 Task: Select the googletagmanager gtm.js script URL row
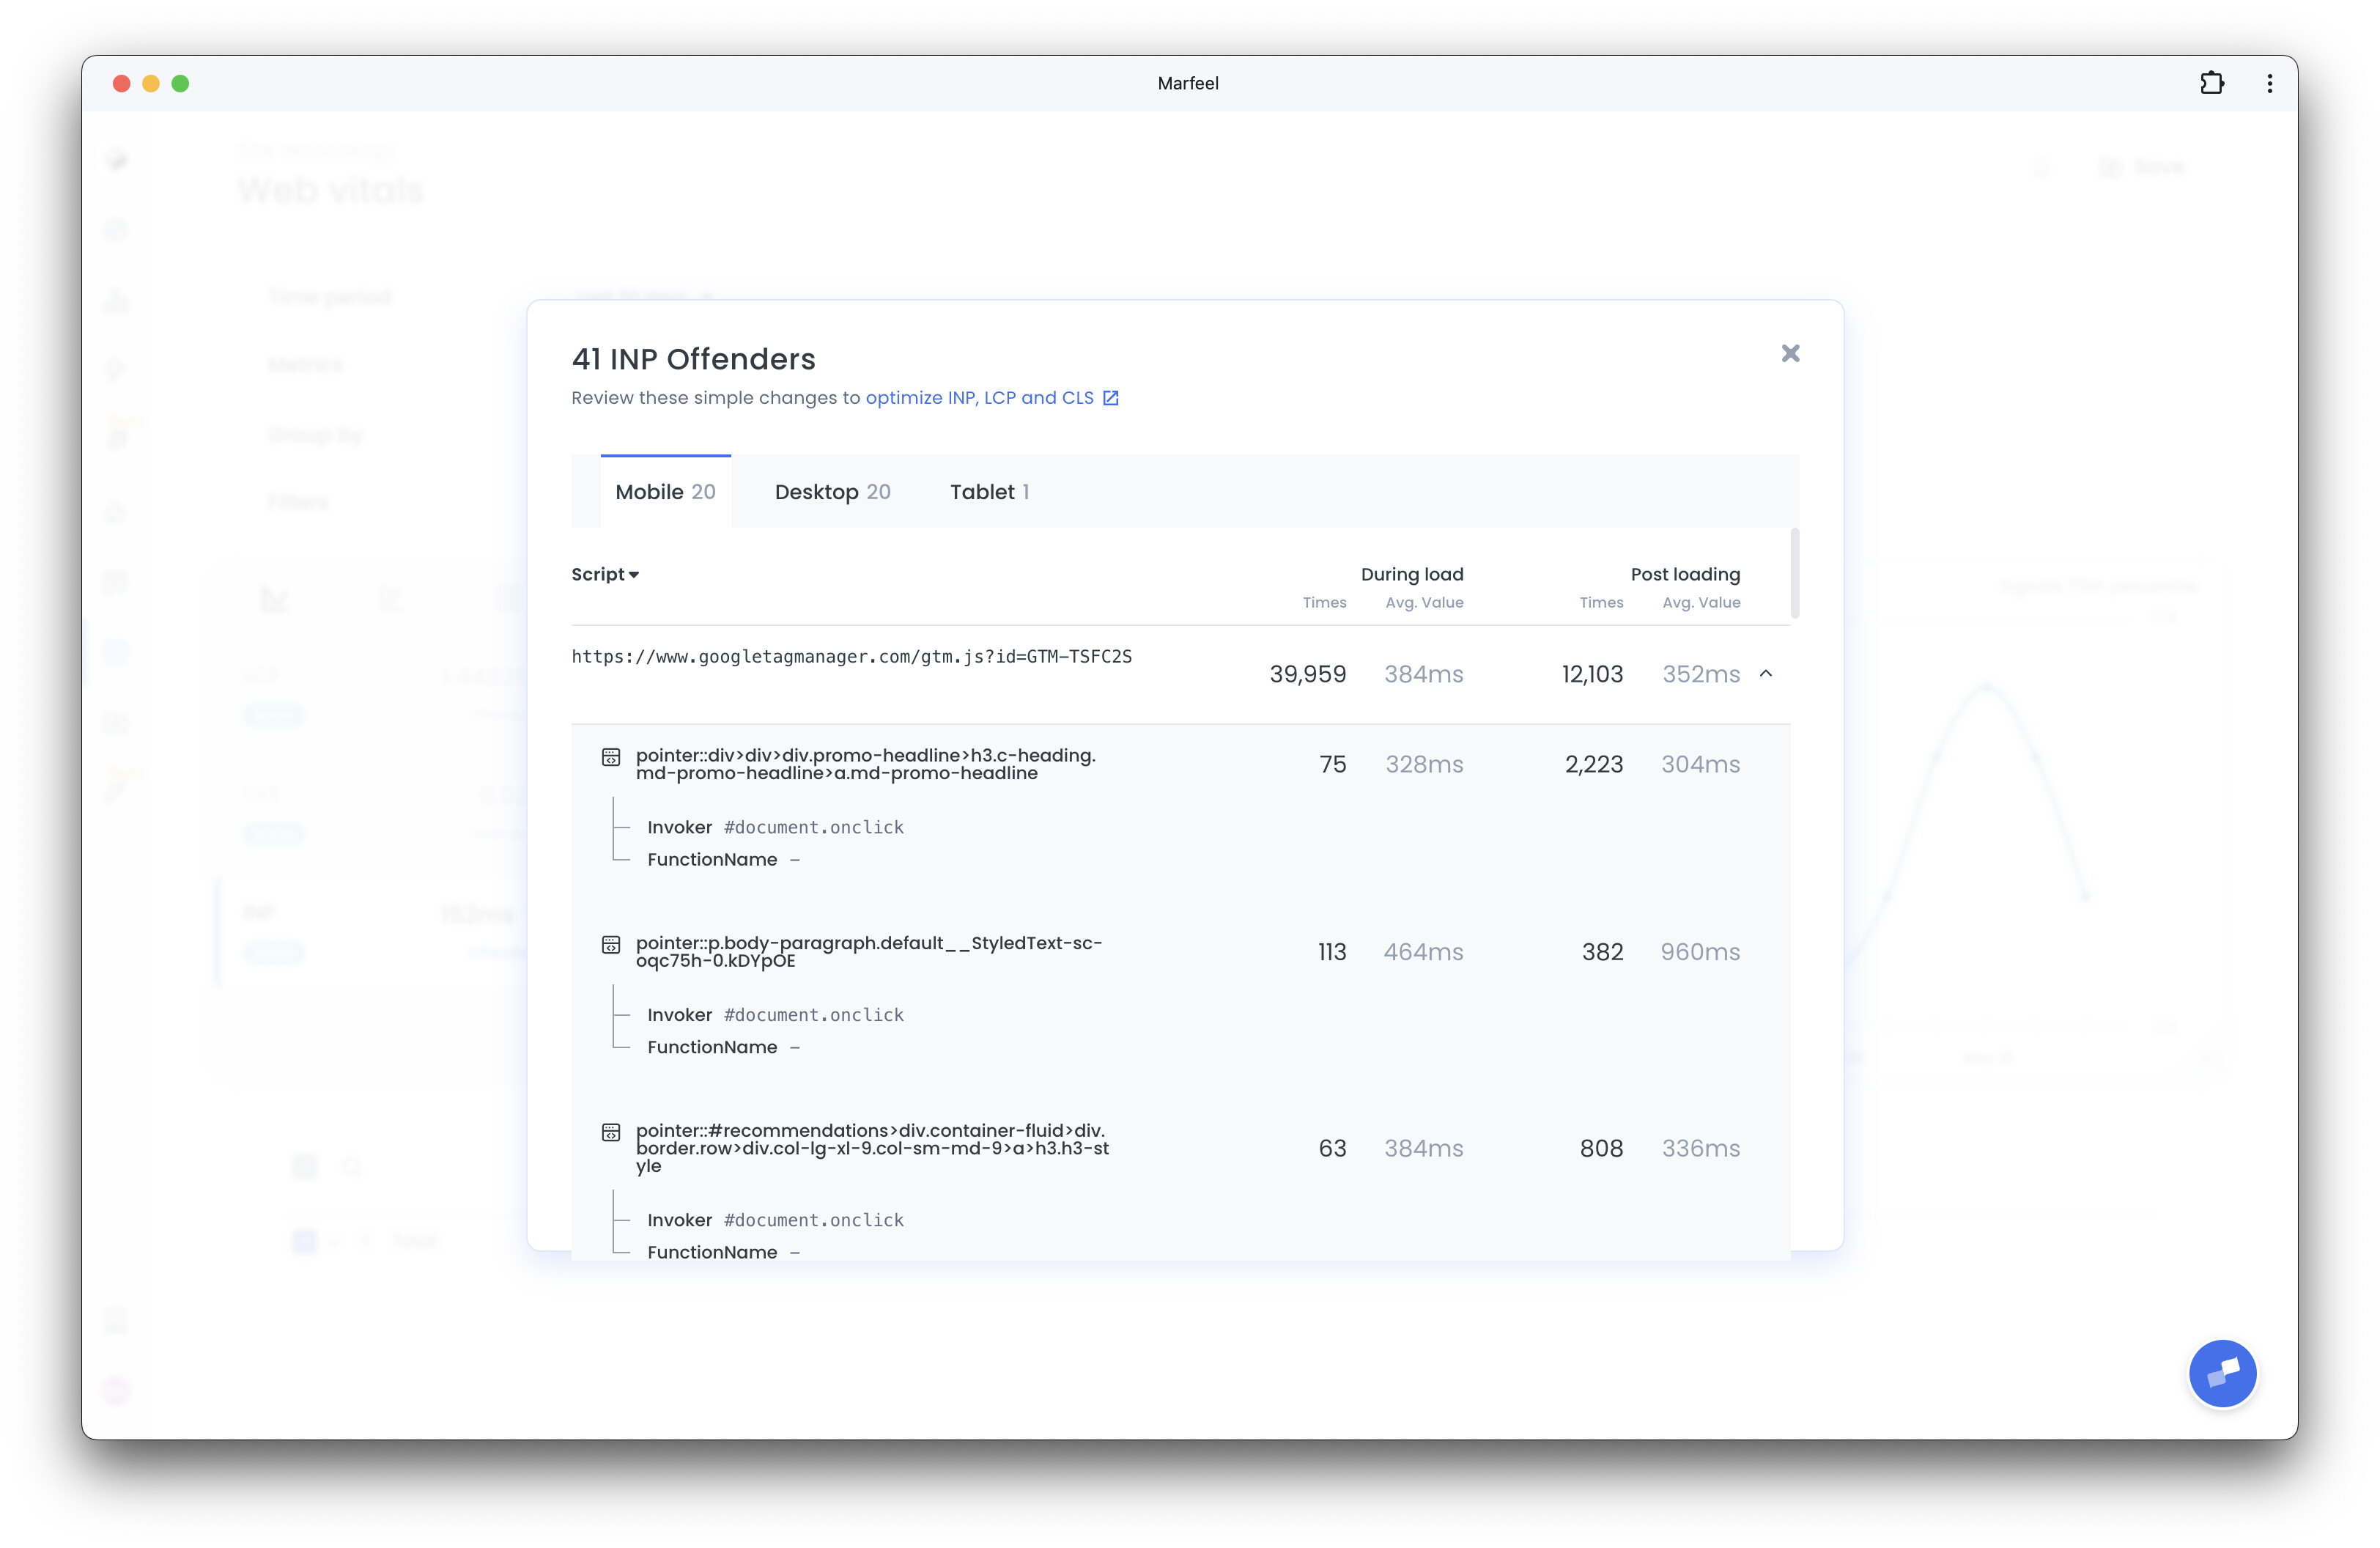click(851, 657)
